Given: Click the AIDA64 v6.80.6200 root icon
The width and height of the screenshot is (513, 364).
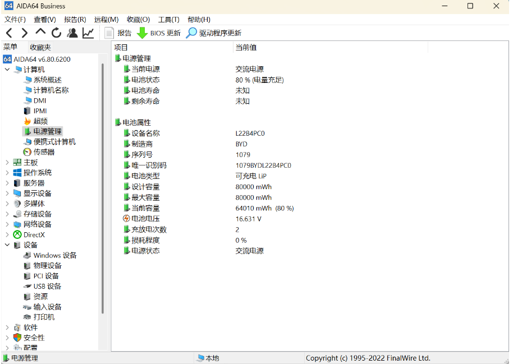Looking at the screenshot, I should click(x=7, y=59).
